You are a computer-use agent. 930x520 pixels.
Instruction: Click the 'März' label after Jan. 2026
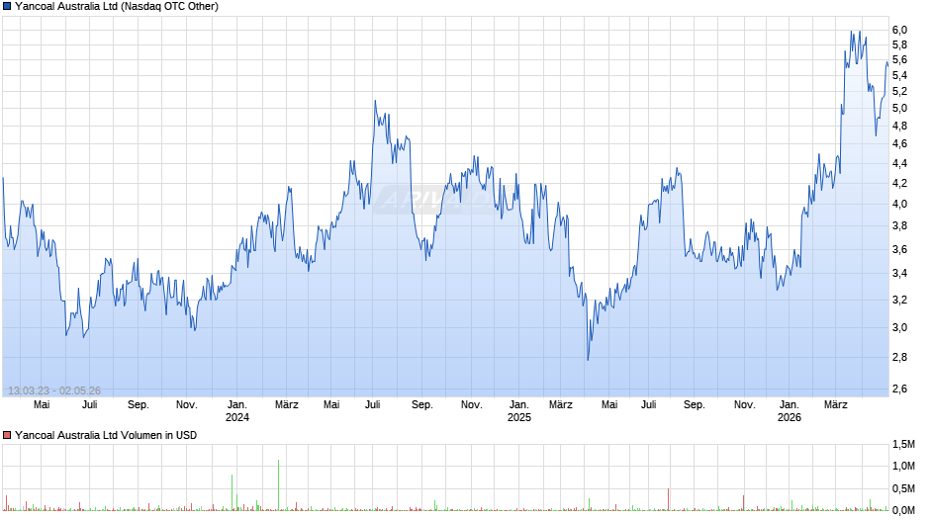tap(836, 405)
